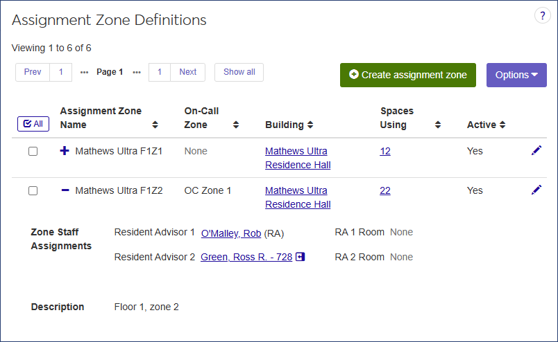Open Mathews Ultra Residence Hall link for F1Z2

pyautogui.click(x=298, y=197)
